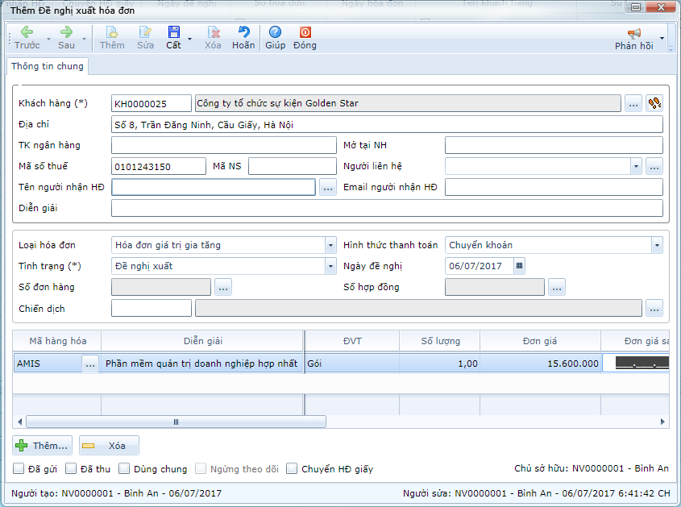Screen dimensions: 681x507
Task: Open the Phản hồi feedback megaphone
Action: [634, 33]
